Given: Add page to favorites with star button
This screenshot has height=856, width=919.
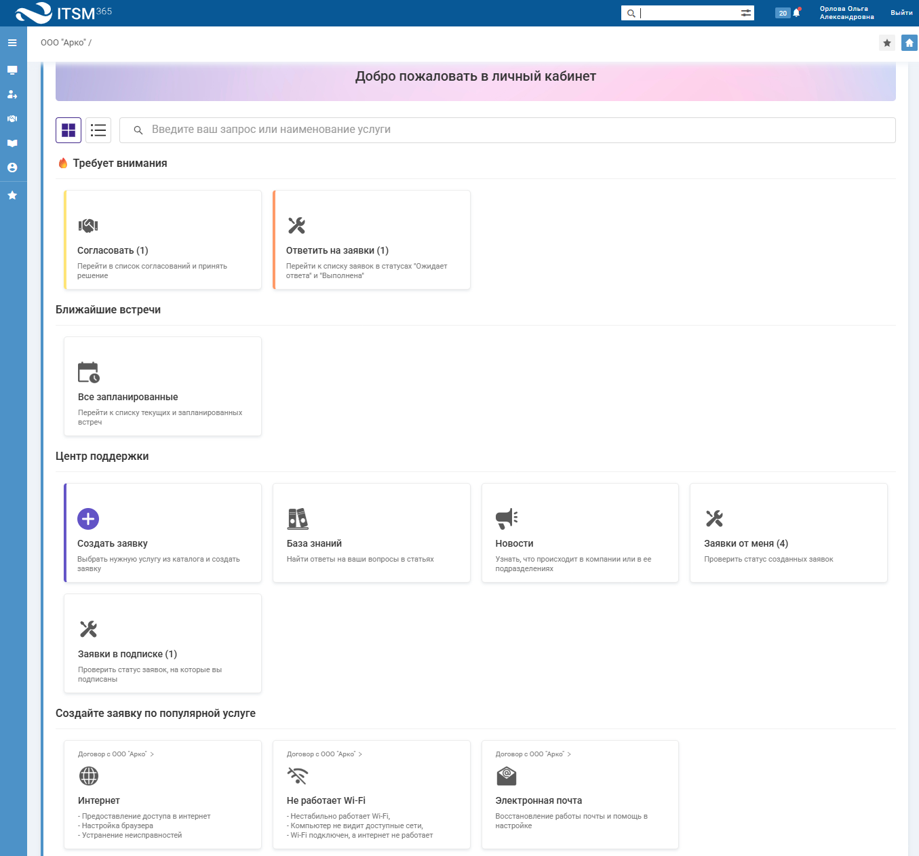Looking at the screenshot, I should point(886,43).
